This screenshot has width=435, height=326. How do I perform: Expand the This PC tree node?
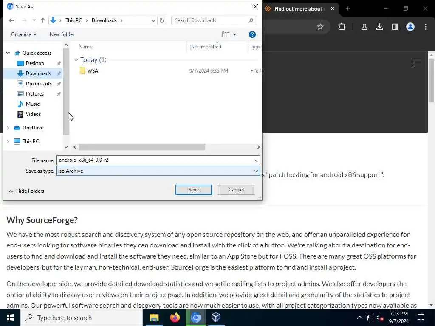point(8,141)
